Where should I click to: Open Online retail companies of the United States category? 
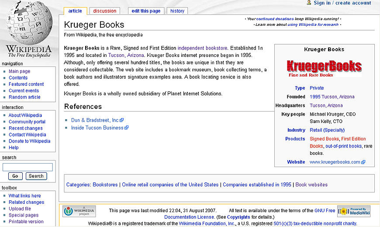[x=170, y=185]
